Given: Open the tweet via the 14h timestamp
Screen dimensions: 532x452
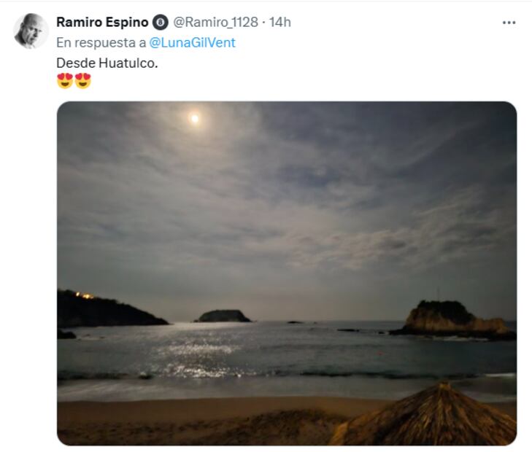Looking at the screenshot, I should 280,22.
